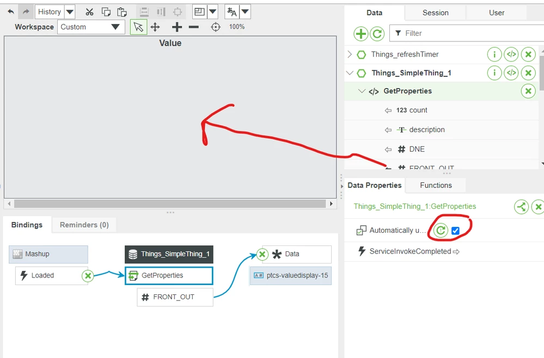Screen dimensions: 544x358
Task: Click the Paste clipboard icon
Action: click(122, 12)
